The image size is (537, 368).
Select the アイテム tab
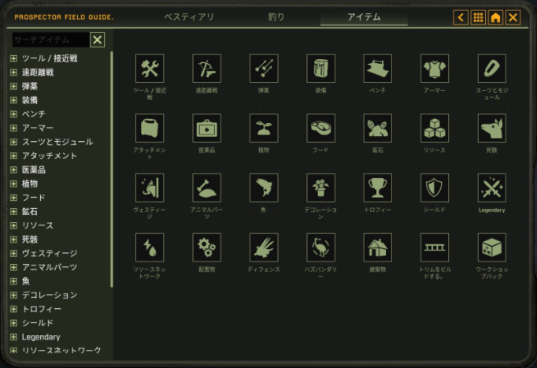[364, 17]
